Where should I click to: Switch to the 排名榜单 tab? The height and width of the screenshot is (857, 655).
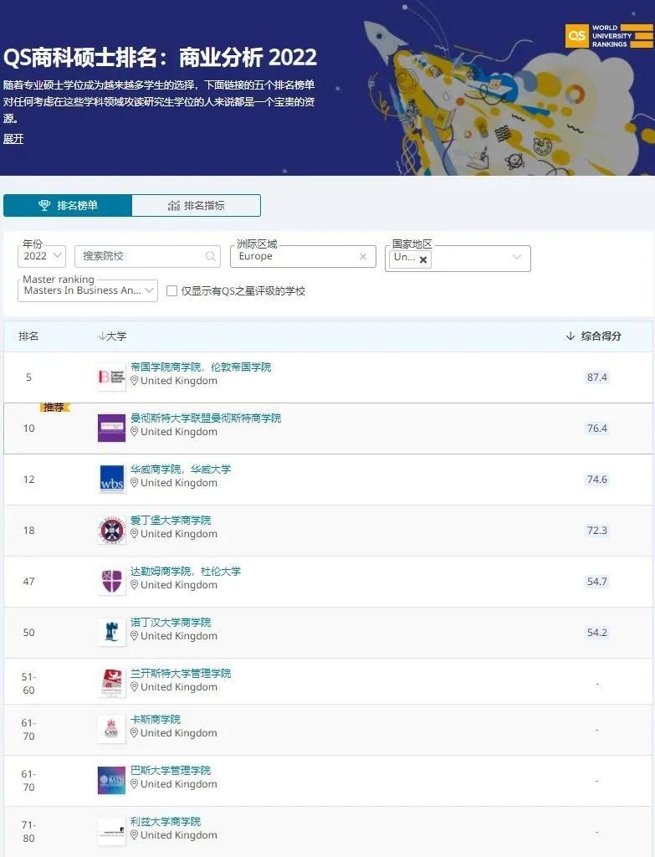(x=68, y=206)
